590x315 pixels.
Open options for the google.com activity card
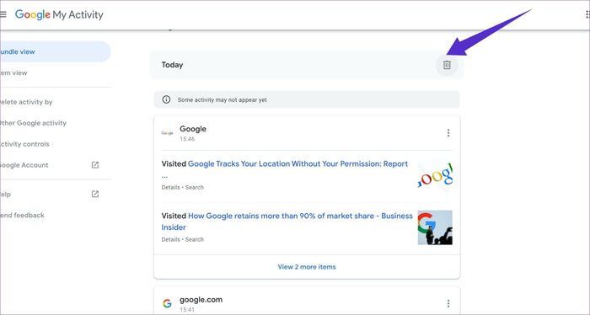tap(448, 303)
